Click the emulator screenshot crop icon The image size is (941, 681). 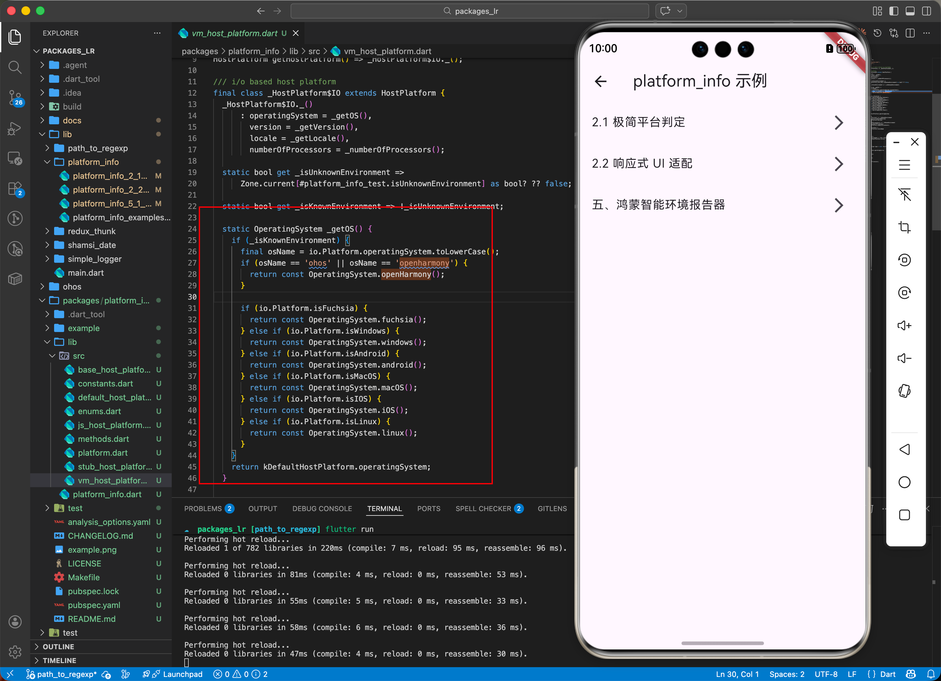904,227
